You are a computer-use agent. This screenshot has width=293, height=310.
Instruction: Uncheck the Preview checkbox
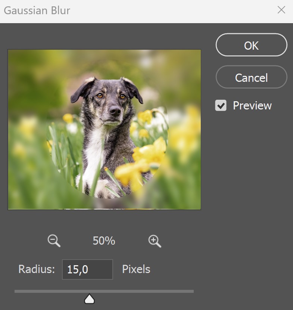click(221, 105)
